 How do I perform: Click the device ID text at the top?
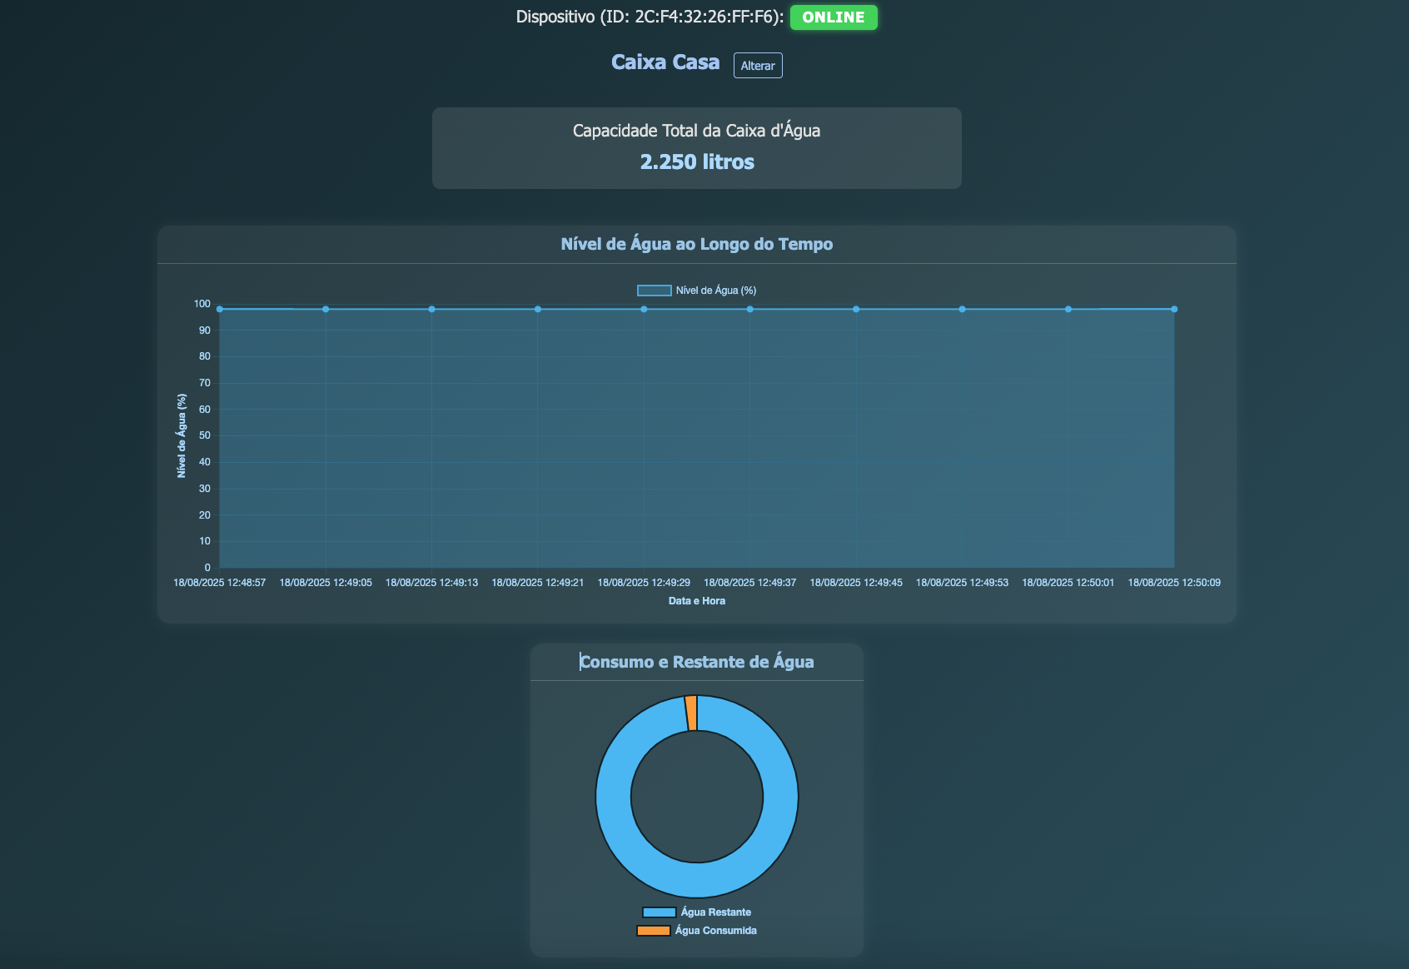click(x=649, y=16)
